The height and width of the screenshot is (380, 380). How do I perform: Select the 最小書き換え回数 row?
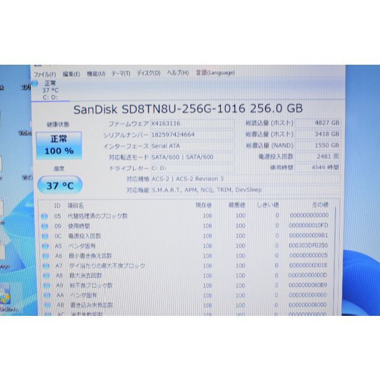(186, 256)
